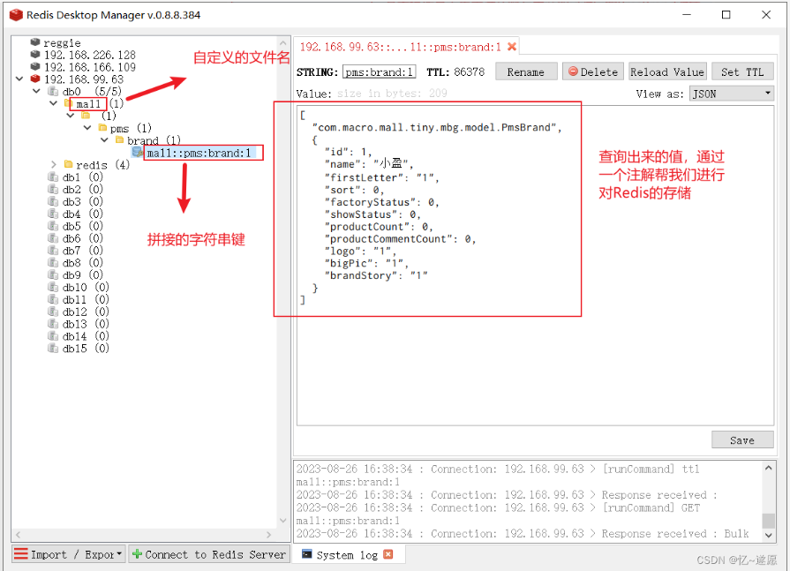Collapse the 192.168.99.63 server node

[x=19, y=79]
